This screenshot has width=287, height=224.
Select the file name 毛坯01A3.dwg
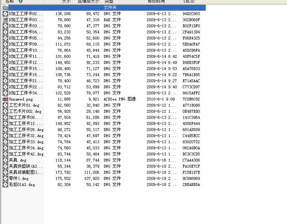click(x=22, y=185)
